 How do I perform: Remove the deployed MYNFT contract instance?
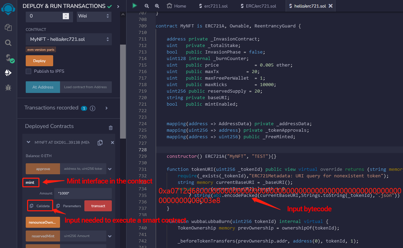pyautogui.click(x=112, y=143)
